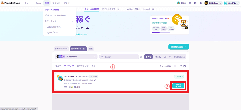Select the V3 pool type filter

click(x=165, y=57)
